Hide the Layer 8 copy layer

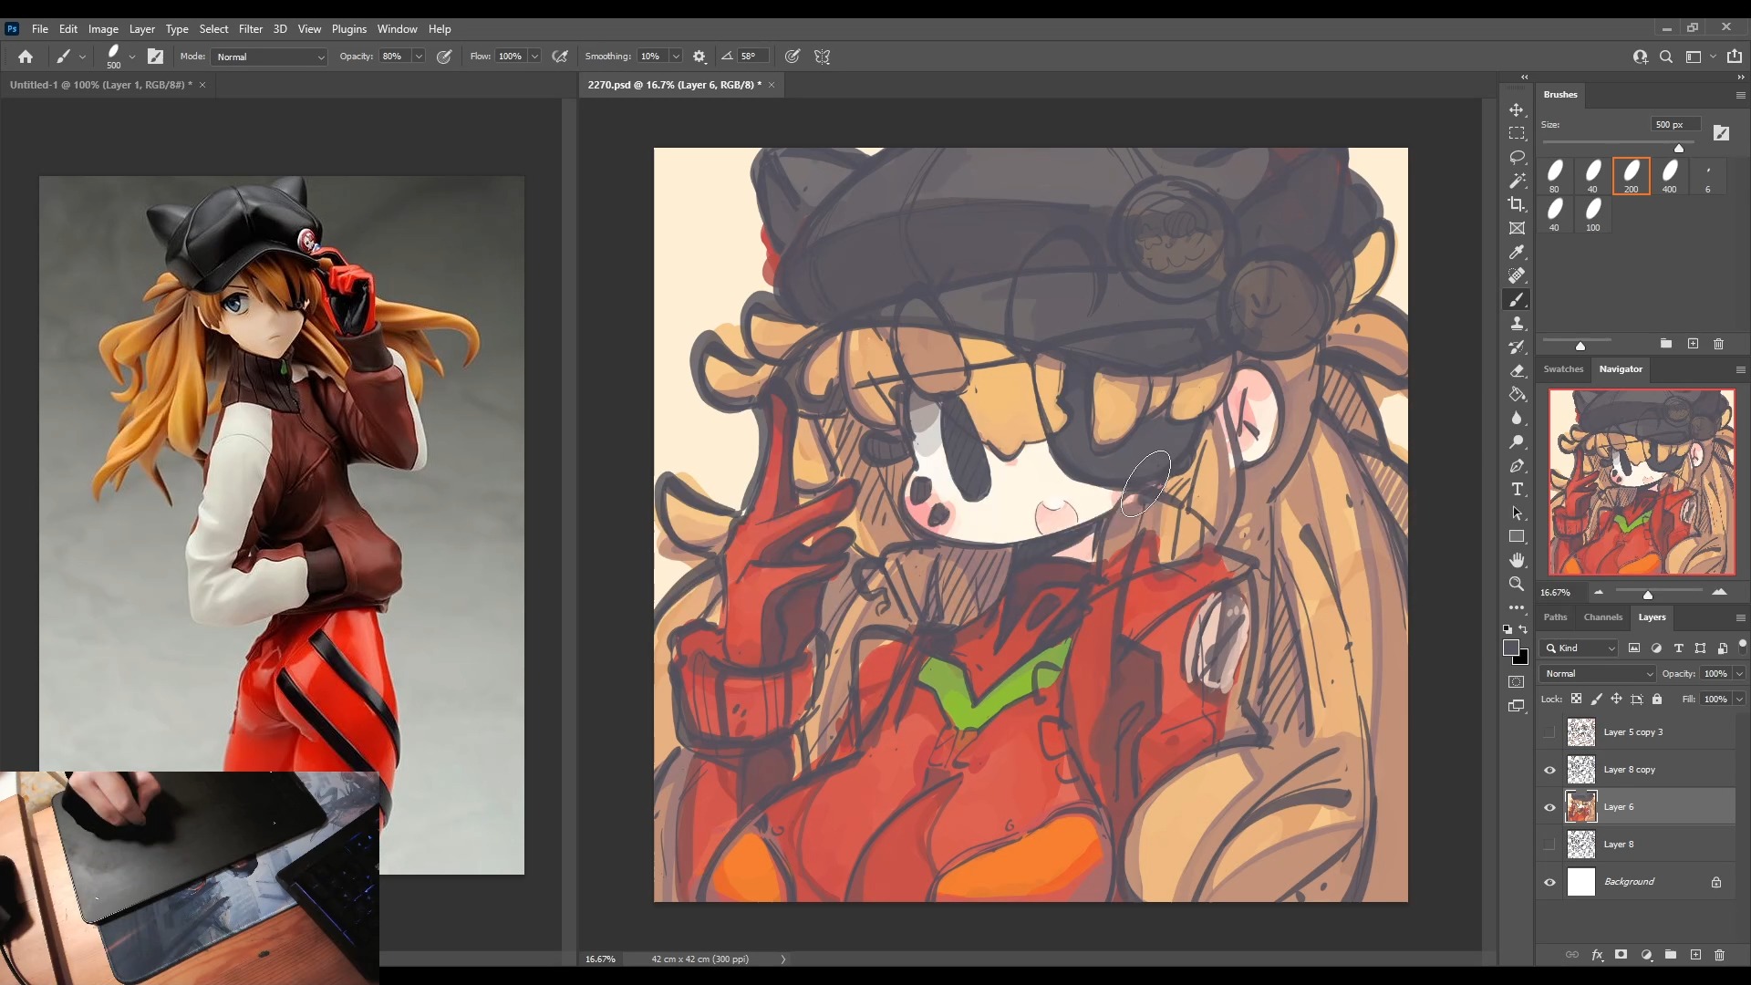point(1549,770)
